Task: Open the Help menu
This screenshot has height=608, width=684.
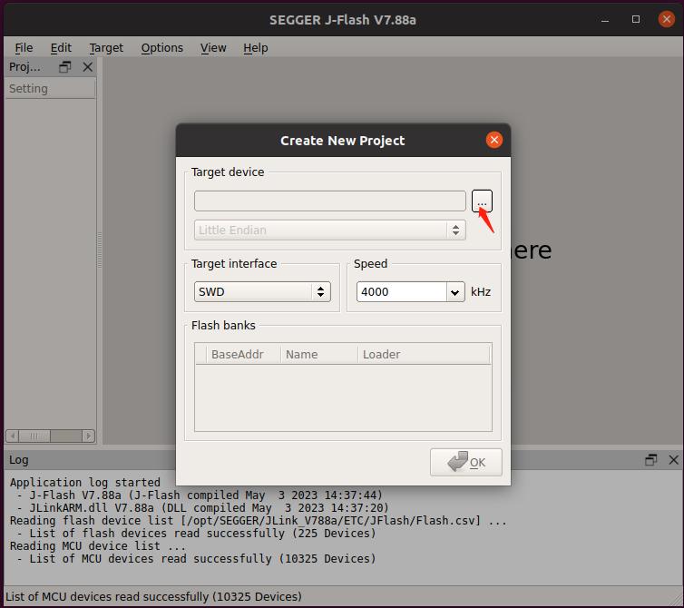Action: 255,47
